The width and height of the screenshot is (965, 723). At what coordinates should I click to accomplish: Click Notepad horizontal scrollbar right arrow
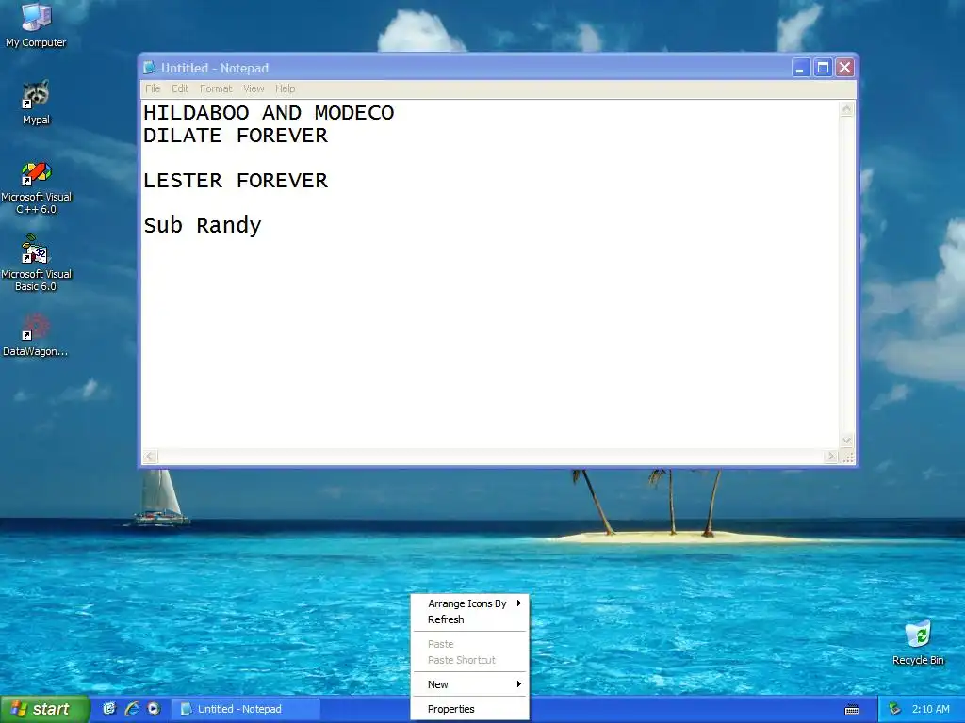tap(831, 457)
